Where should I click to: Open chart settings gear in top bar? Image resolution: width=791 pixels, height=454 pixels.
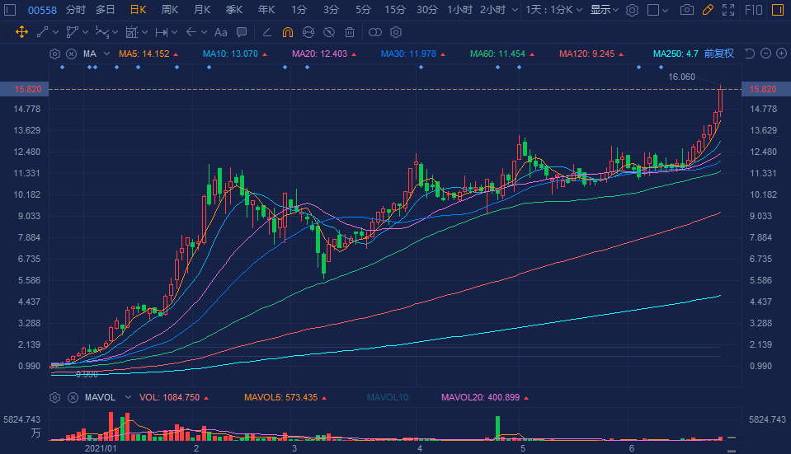[632, 10]
